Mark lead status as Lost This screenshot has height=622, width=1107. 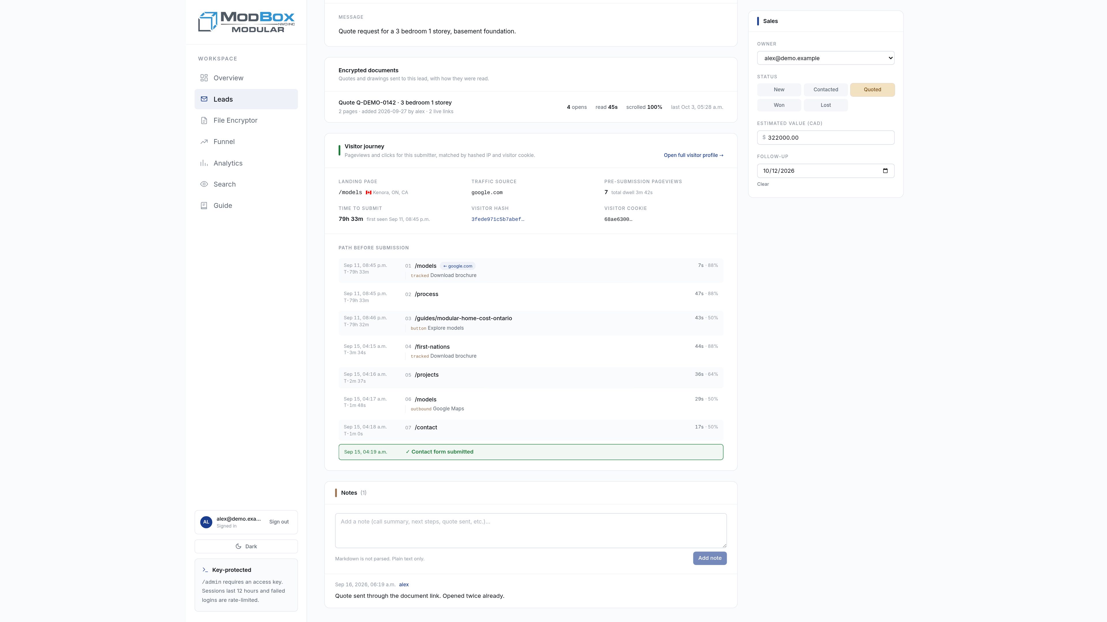coord(826,105)
